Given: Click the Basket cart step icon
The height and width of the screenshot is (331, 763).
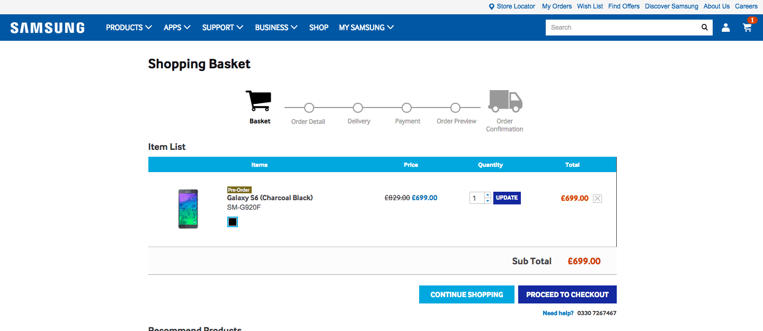Looking at the screenshot, I should click(x=259, y=101).
